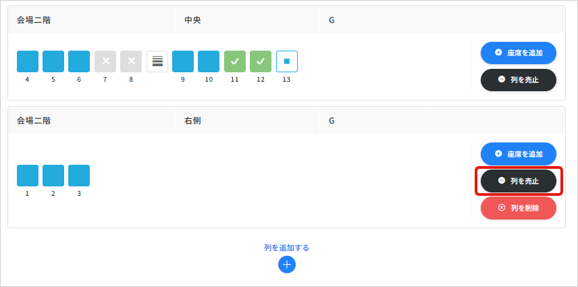
Task: Click the outlined seat number 13
Action: [x=287, y=61]
